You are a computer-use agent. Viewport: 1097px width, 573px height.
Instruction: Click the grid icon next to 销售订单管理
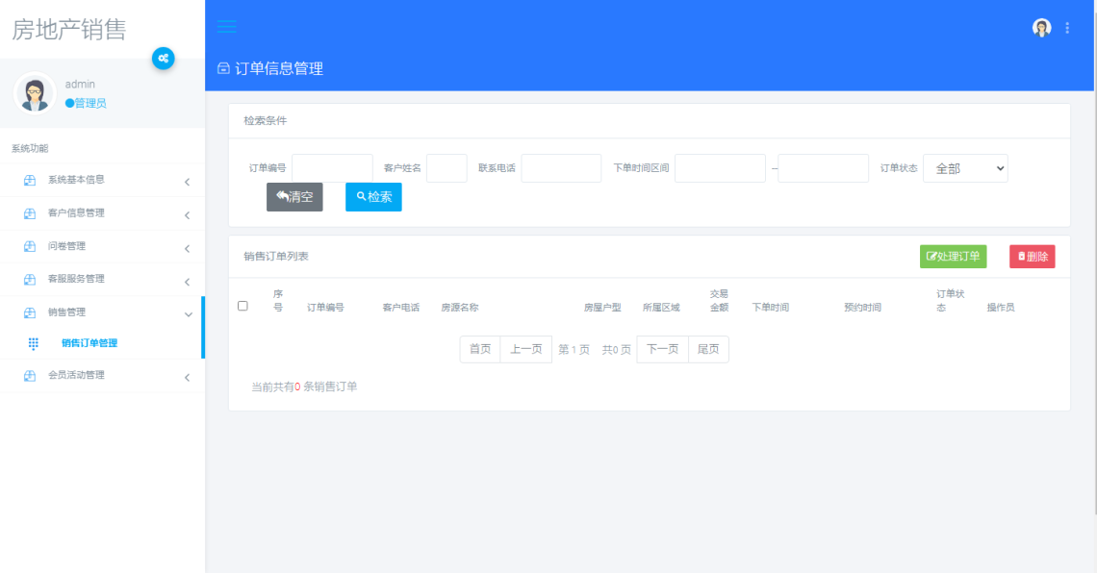[32, 343]
